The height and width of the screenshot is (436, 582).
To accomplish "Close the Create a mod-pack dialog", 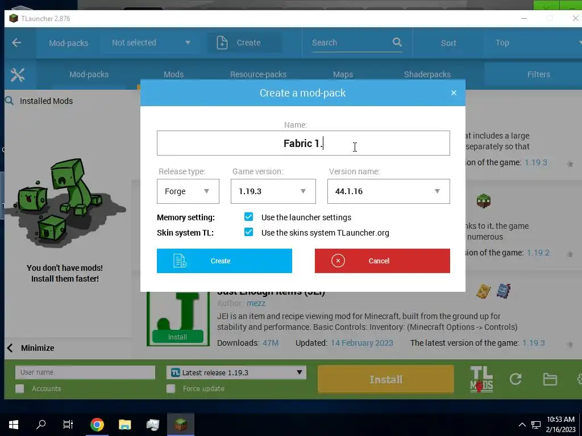I will pos(454,93).
